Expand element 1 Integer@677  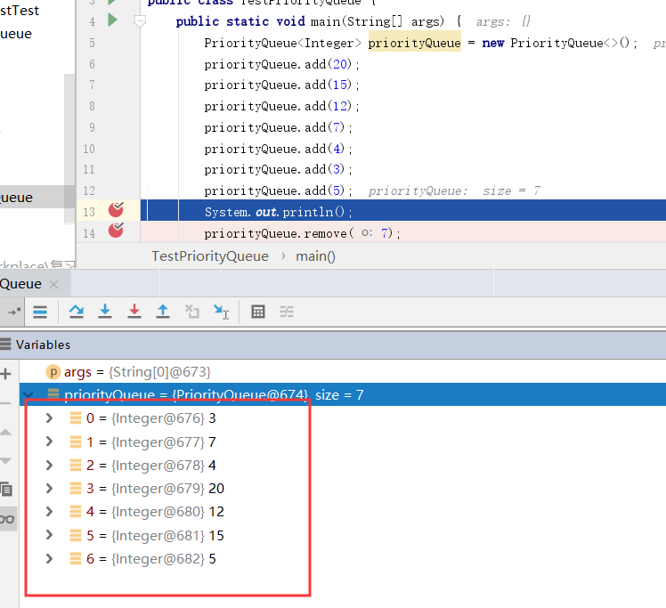click(x=49, y=442)
